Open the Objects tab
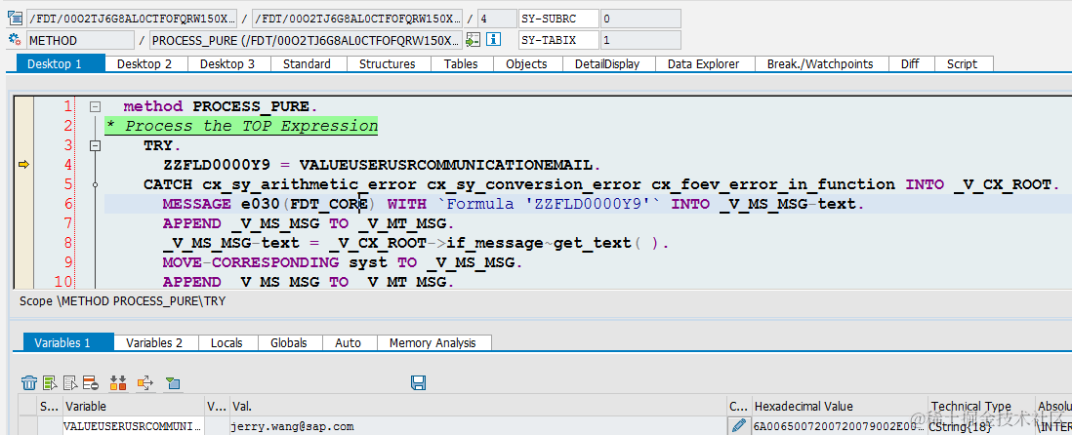The image size is (1072, 435). (x=526, y=63)
